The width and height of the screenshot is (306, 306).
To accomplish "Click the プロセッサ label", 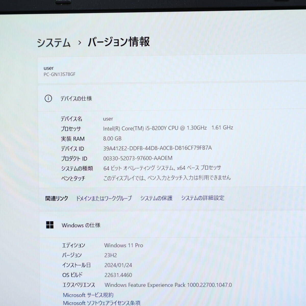I will (71, 129).
